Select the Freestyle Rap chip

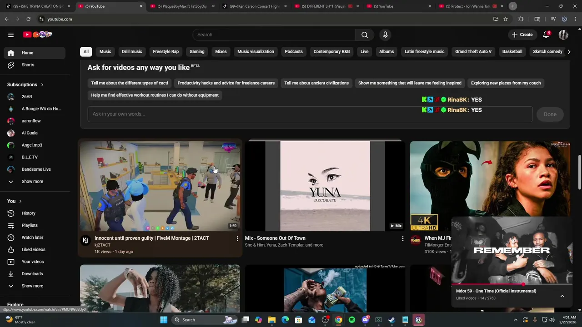166,51
